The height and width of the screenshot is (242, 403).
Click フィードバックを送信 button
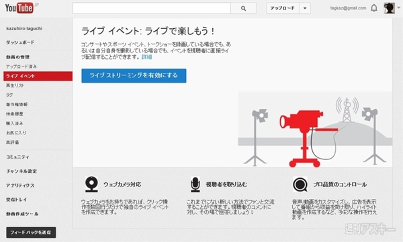tap(31, 233)
